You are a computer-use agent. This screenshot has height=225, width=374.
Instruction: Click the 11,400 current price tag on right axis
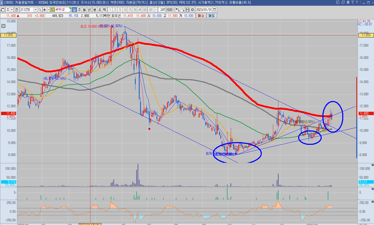point(366,113)
